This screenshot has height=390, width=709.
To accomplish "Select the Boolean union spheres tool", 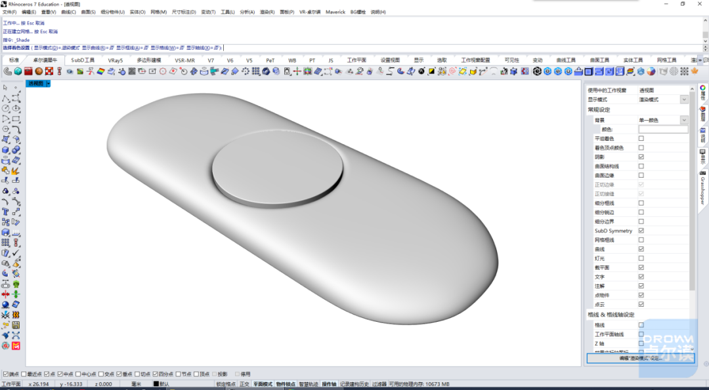I will point(16,150).
